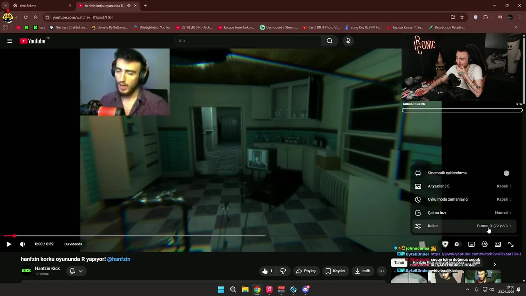Open the Hanfzin Kick channel avatar
The image size is (526, 296).
point(26,271)
